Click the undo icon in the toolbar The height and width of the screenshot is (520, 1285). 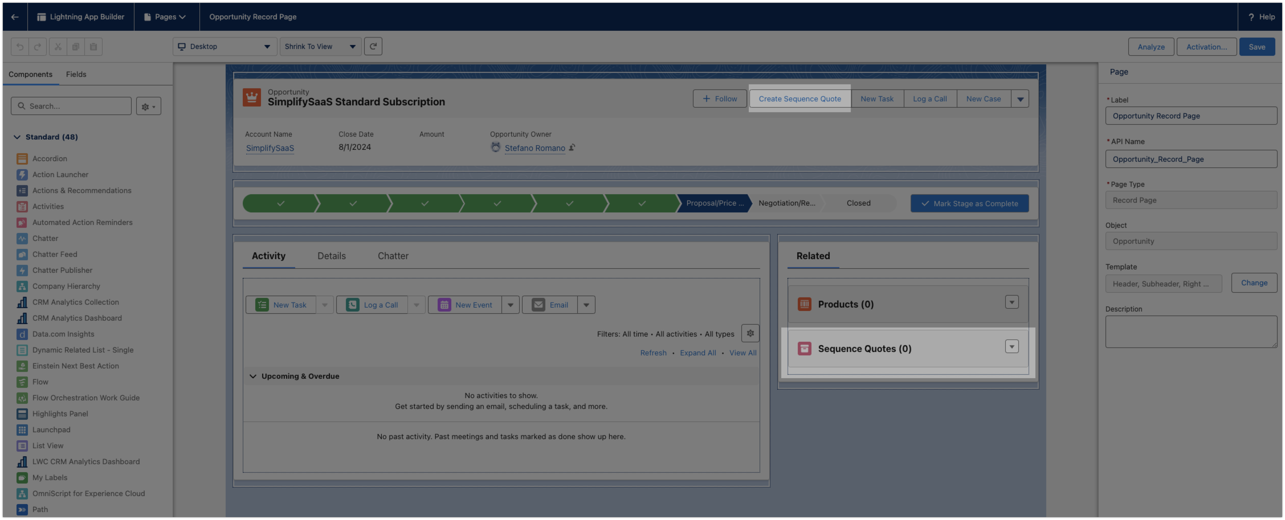20,47
